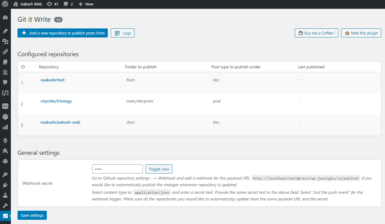Open Dashboard gauge icon in sidebar
The height and width of the screenshot is (224, 385).
pos(5,18)
